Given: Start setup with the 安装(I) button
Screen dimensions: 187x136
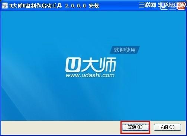Looking at the screenshot, I should 135,127.
